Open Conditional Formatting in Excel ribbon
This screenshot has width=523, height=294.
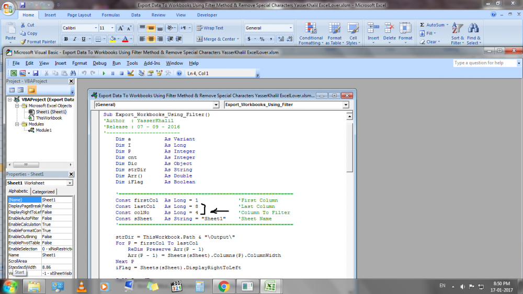[311, 33]
